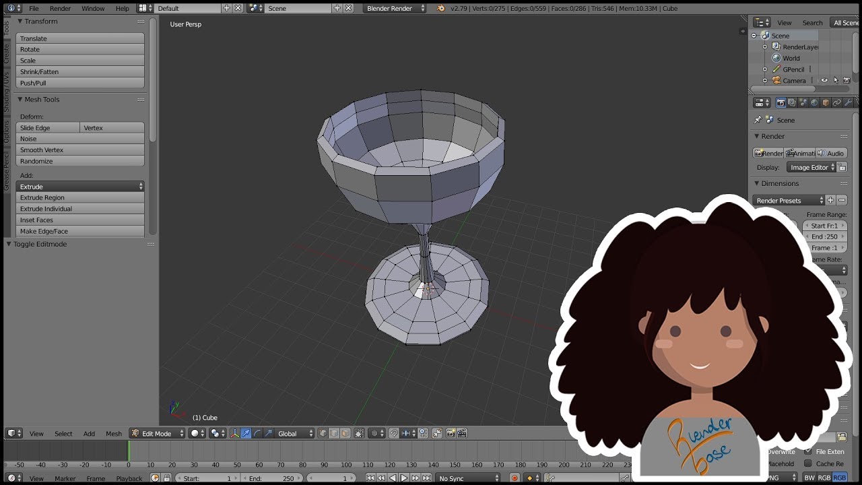Expand RenderLayers in outliner
Screen dimensions: 862x485
click(x=765, y=47)
